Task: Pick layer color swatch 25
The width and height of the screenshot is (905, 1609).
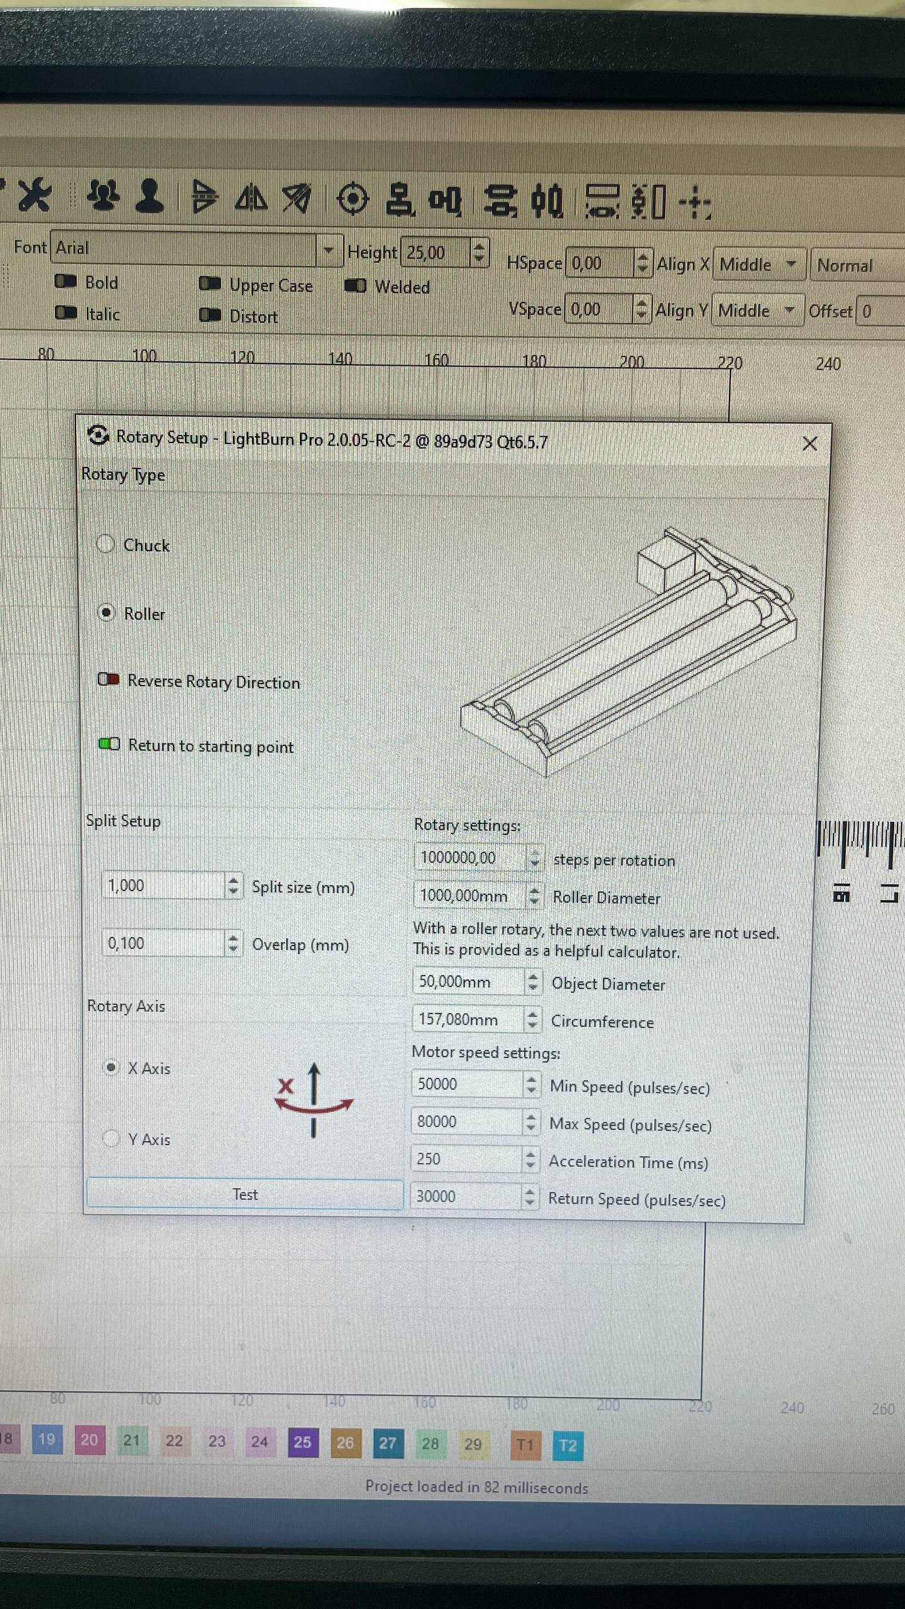Action: click(x=302, y=1441)
